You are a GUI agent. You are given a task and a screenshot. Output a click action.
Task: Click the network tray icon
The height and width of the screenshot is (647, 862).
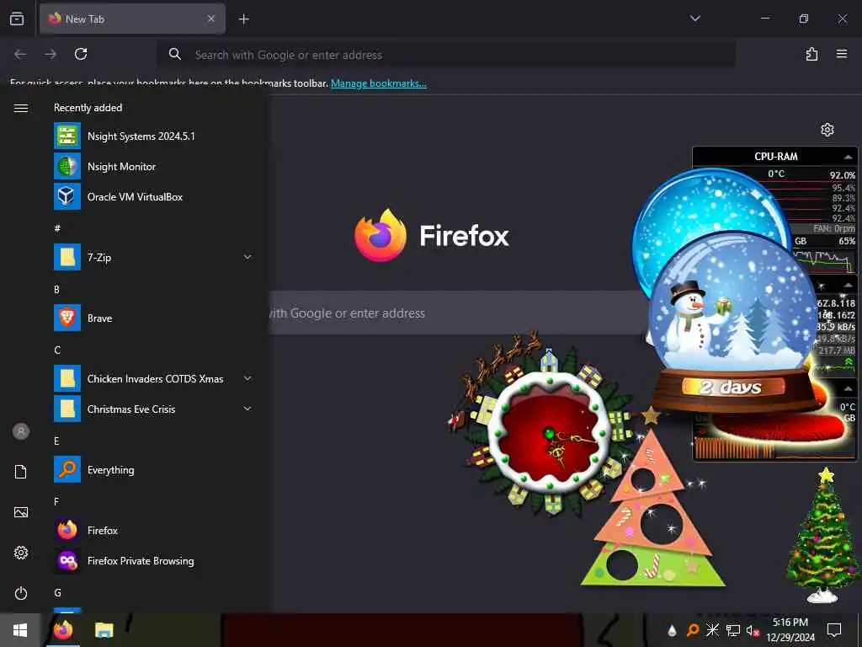pos(733,630)
